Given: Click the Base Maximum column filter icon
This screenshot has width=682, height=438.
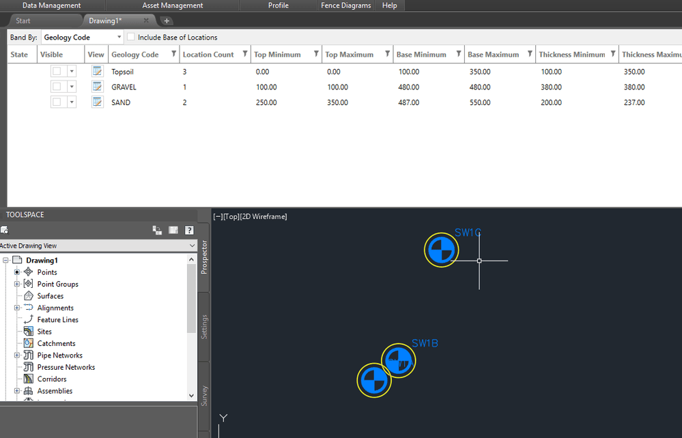Looking at the screenshot, I should pos(530,54).
